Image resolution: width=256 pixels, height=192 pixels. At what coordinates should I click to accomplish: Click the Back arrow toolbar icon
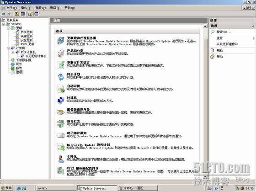(3, 14)
